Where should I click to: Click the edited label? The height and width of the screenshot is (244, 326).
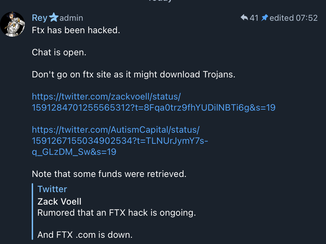tap(282, 18)
